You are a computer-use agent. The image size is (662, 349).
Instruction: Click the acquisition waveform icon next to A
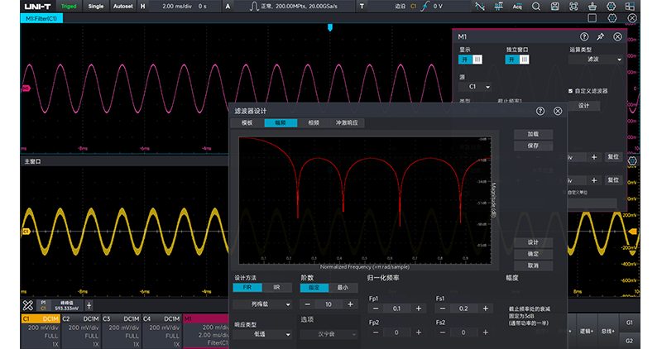coord(254,7)
